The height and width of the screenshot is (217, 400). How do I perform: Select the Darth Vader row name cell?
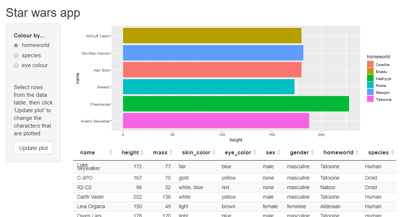90,197
